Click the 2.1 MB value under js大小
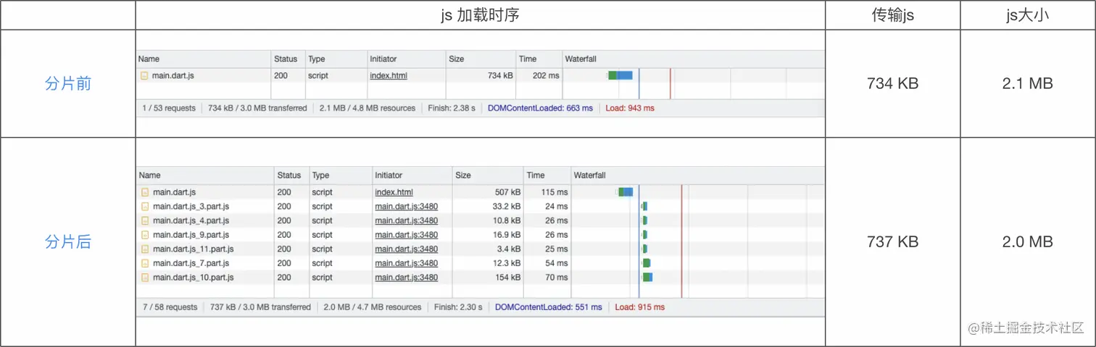Image resolution: width=1096 pixels, height=347 pixels. point(1027,84)
